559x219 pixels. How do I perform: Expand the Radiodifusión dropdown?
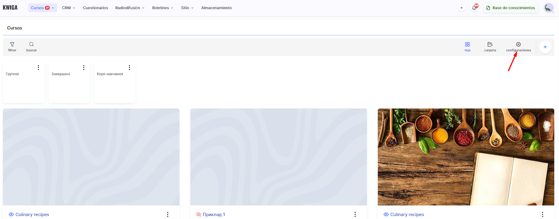pos(130,8)
